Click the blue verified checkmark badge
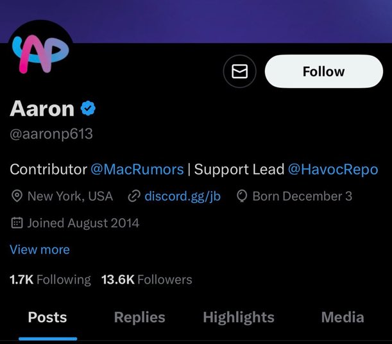 (88, 108)
